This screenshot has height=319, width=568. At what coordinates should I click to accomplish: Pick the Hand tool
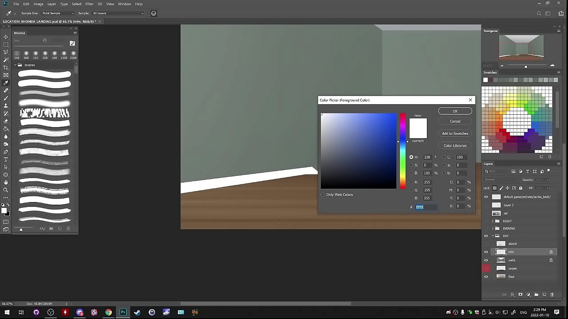coord(6,182)
